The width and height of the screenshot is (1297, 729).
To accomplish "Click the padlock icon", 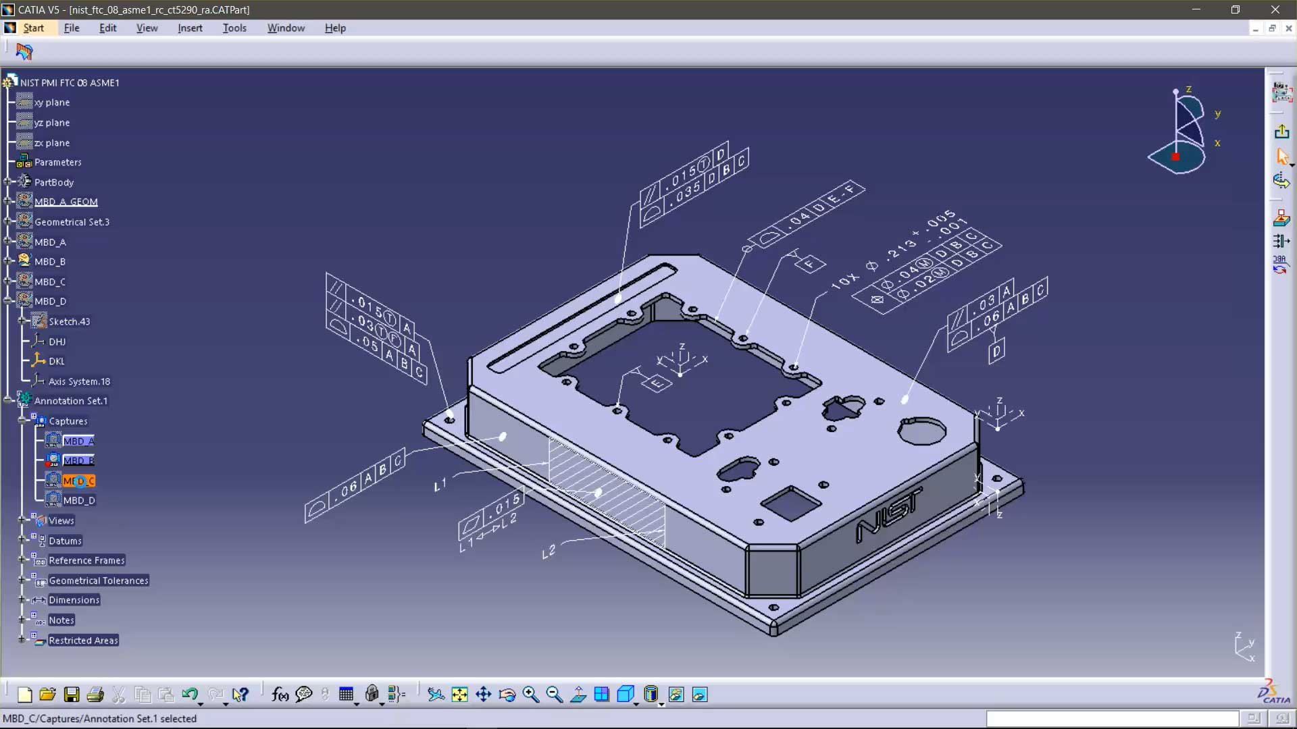I will (x=372, y=694).
